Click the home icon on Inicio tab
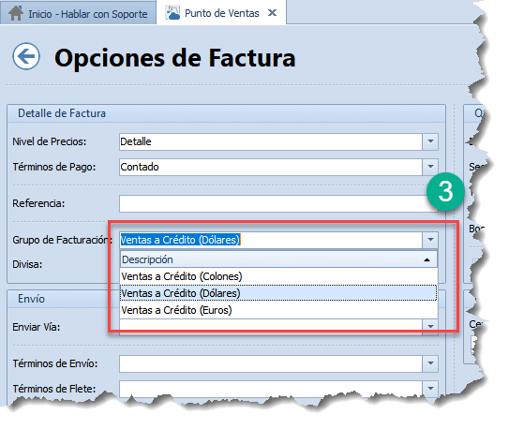This screenshot has height=429, width=509. pos(16,13)
